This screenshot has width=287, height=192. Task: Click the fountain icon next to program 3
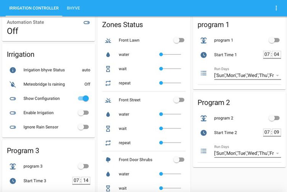coord(13,166)
